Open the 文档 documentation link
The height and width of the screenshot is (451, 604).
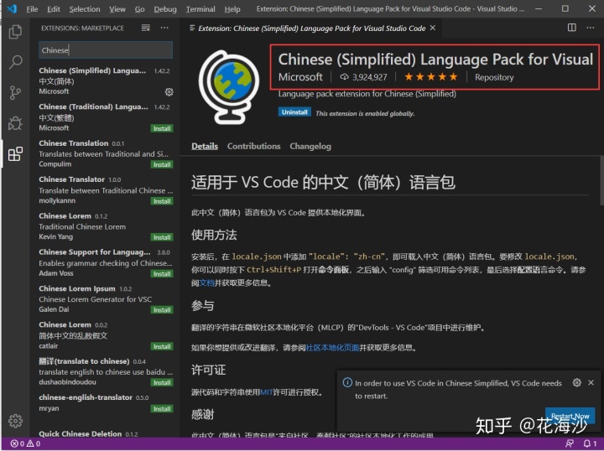click(206, 283)
